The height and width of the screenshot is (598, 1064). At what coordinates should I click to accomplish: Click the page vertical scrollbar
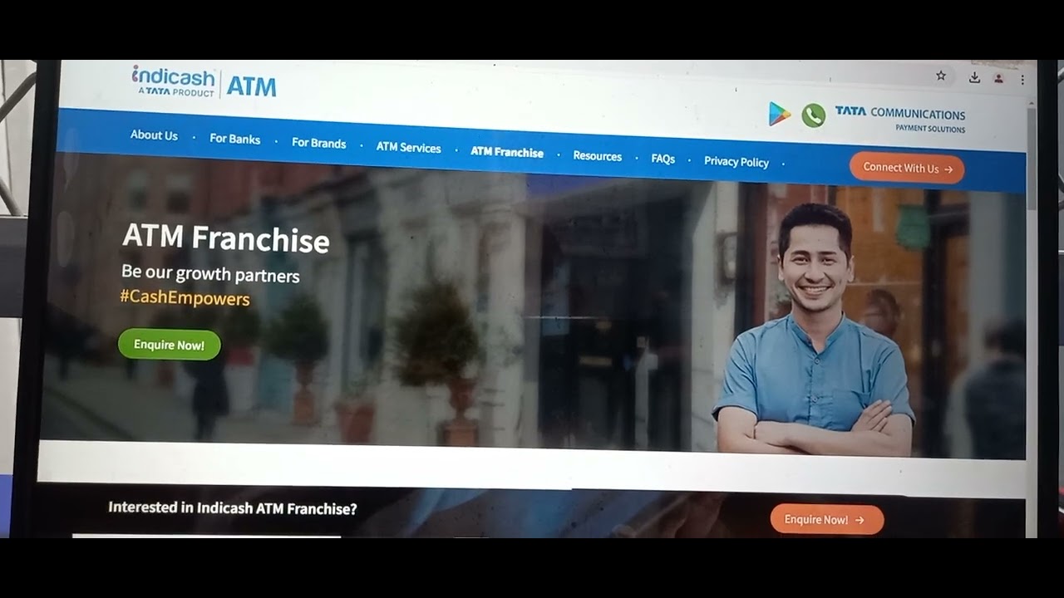1032,158
